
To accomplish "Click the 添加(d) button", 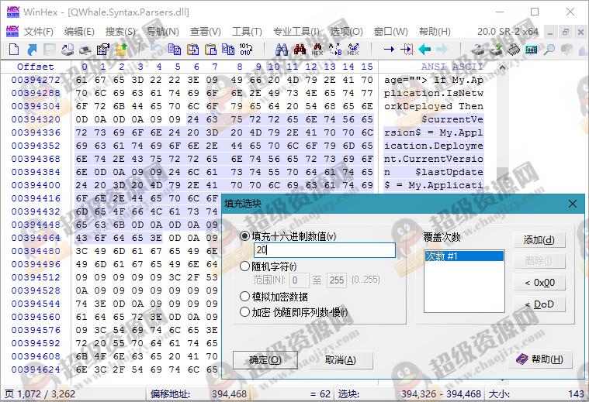I will point(539,240).
